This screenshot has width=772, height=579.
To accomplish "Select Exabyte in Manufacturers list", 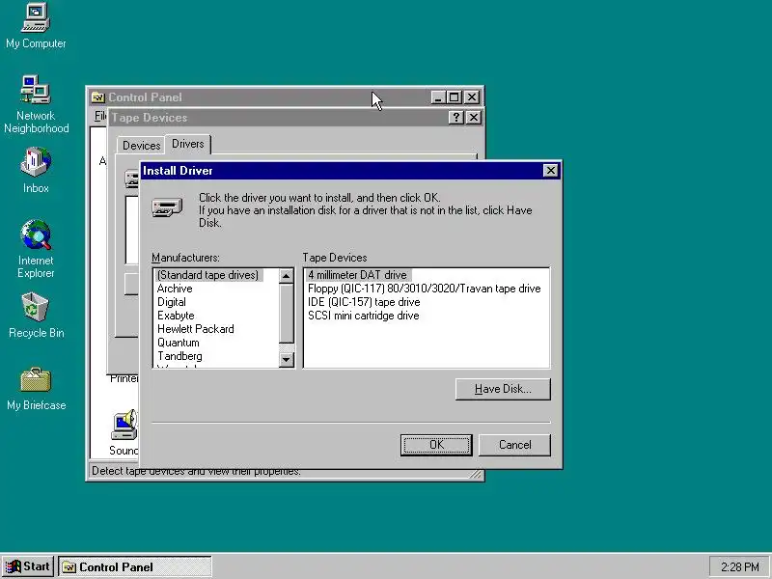I will click(176, 316).
